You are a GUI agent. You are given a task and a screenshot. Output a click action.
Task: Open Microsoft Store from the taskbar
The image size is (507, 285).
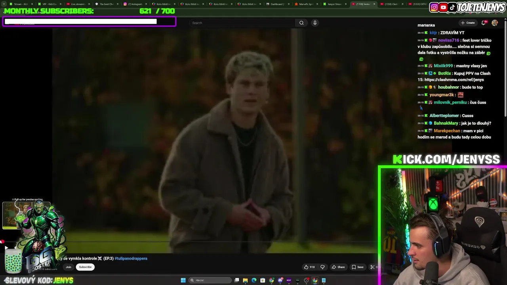[x=263, y=280]
